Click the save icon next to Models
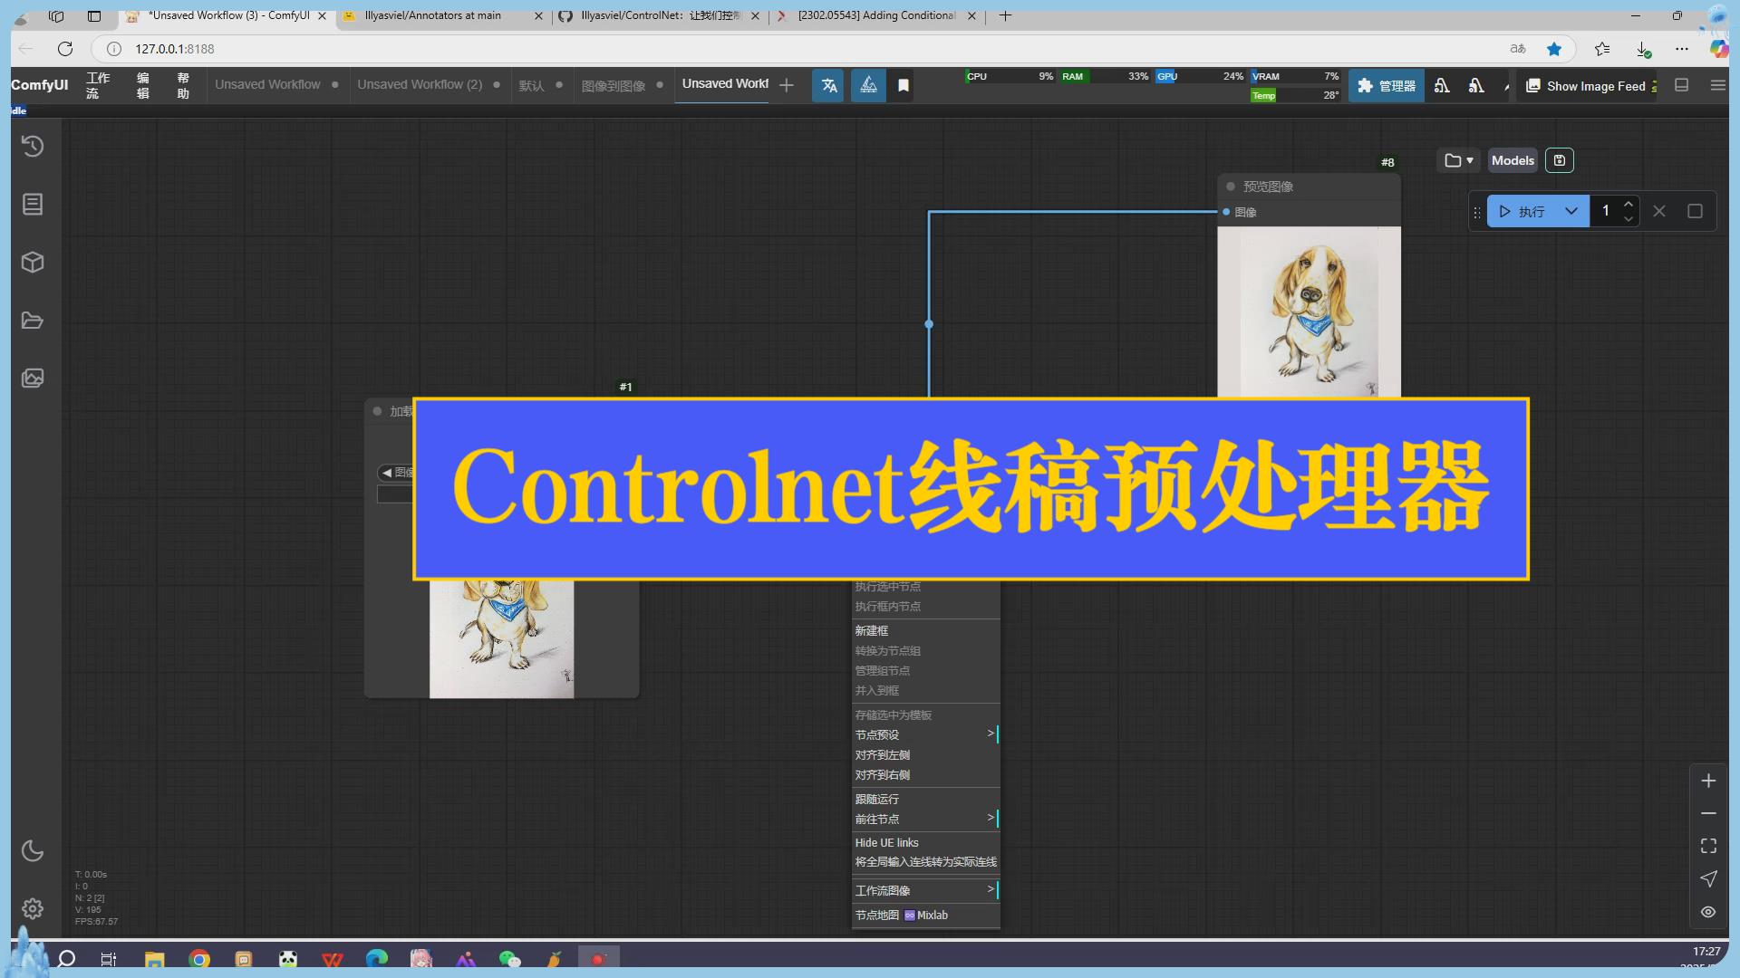 tap(1559, 160)
